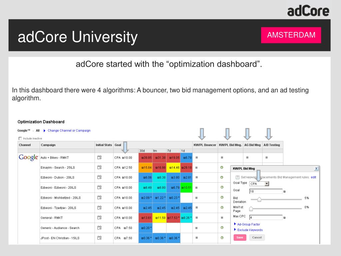This screenshot has width=341, height=256.
Task: Click the Cancel button
Action: pyautogui.click(x=257, y=237)
